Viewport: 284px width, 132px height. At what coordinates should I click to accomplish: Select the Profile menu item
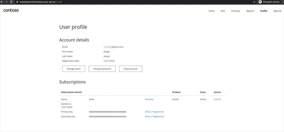264,11
